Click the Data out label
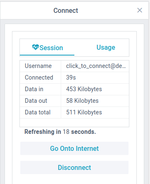 [36, 101]
